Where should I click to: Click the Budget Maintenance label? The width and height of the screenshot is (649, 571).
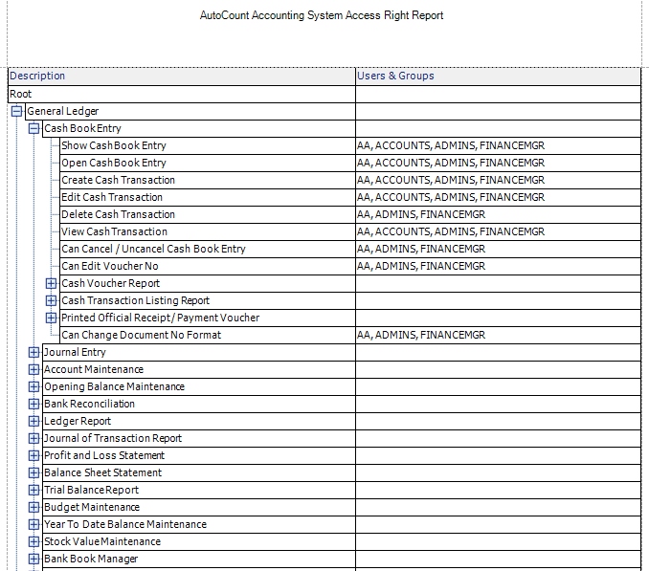pos(92,507)
